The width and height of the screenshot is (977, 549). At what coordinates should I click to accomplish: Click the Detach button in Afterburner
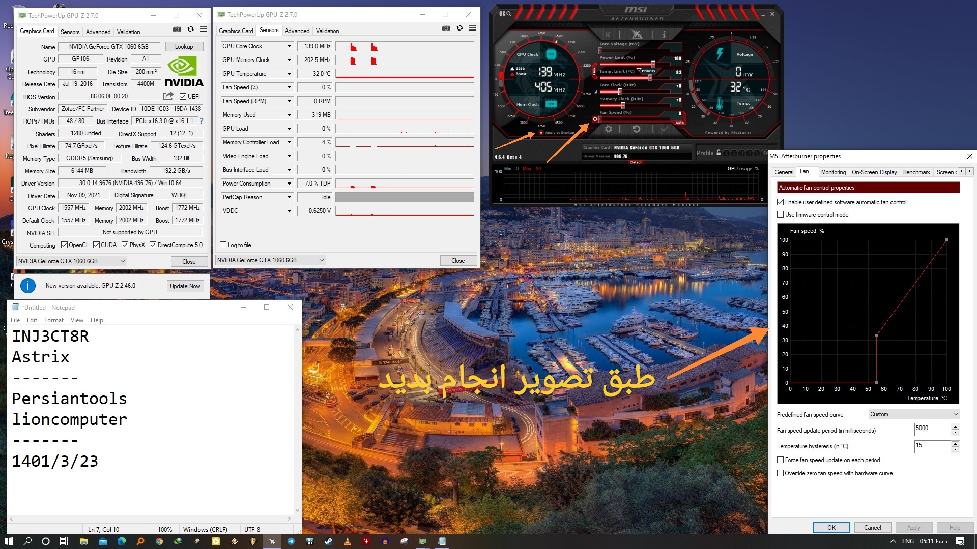(637, 162)
